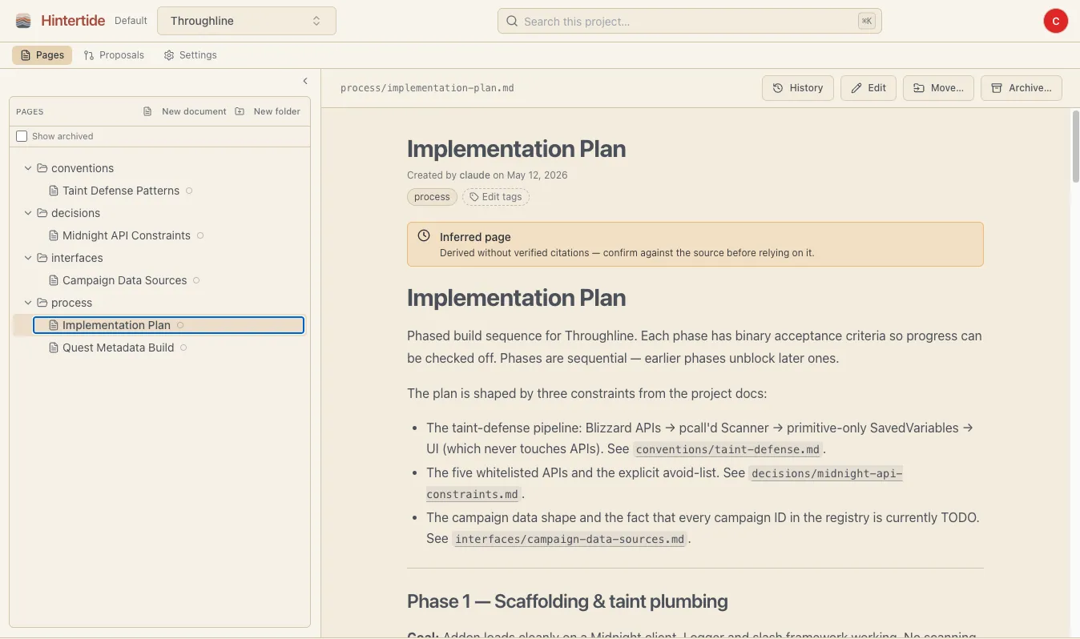This screenshot has height=639, width=1080.
Task: Click interfaces/campaign-data-sources.md code reference
Action: click(x=570, y=539)
